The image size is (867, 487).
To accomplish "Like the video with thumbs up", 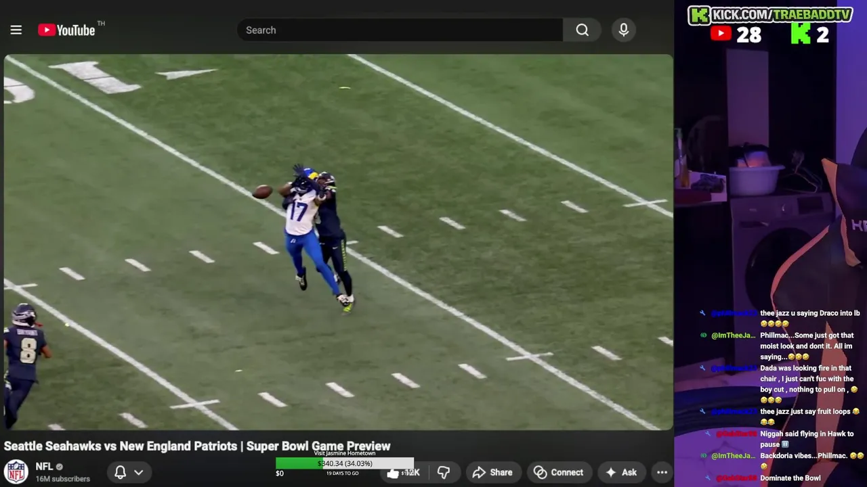I will pos(403,472).
